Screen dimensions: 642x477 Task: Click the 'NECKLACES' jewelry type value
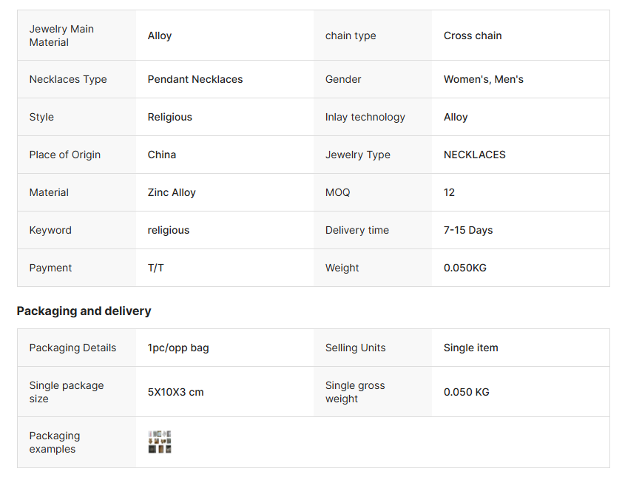pos(475,155)
